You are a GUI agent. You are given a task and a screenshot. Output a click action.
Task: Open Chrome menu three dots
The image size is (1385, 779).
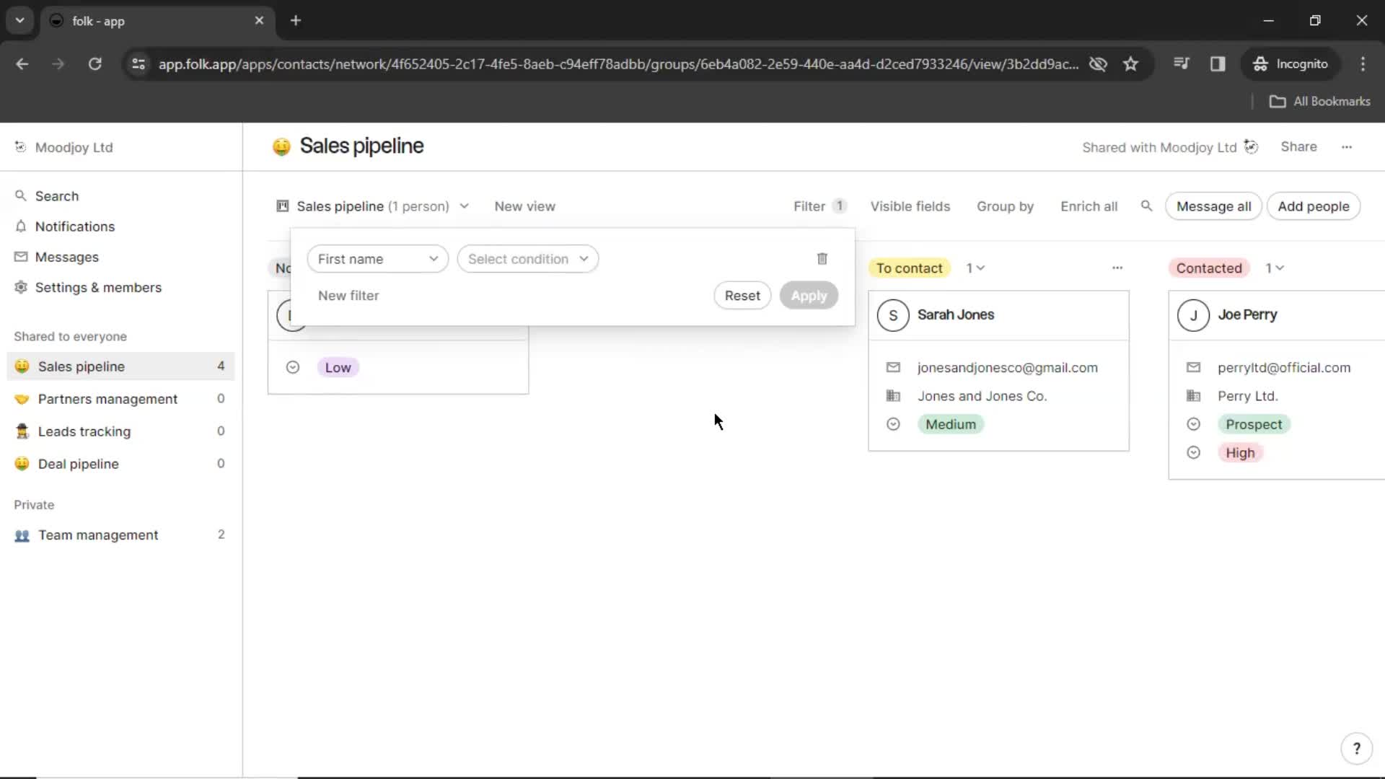pos(1363,64)
